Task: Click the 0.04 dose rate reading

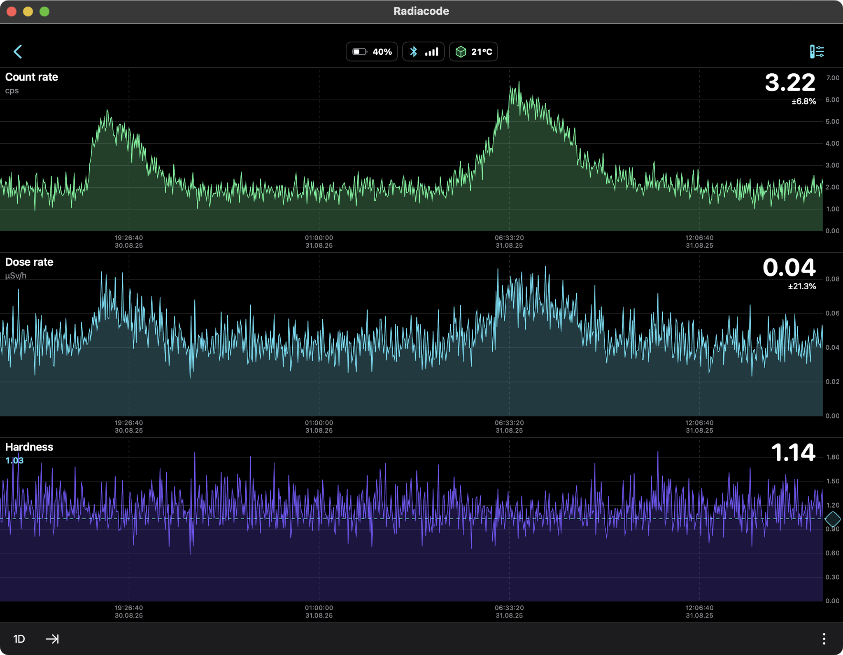Action: point(789,268)
